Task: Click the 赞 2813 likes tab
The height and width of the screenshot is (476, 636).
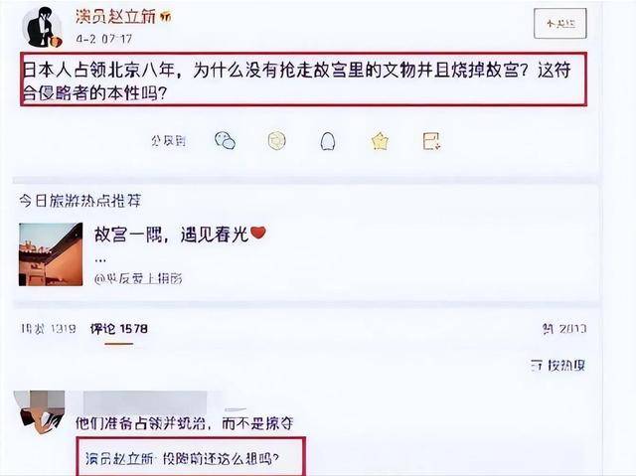Action: coord(564,328)
